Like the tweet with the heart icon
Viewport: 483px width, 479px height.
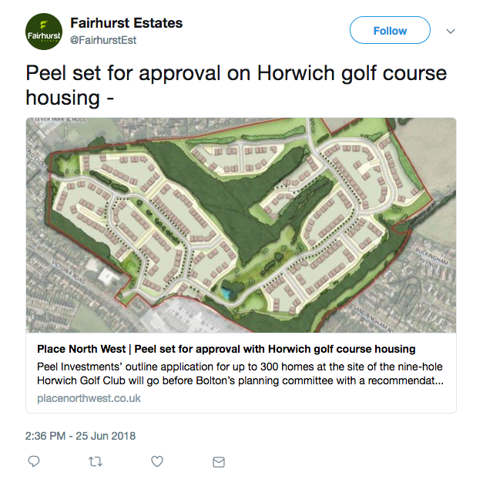[x=157, y=461]
